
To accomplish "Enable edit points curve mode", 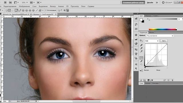I will pyautogui.click(x=141, y=58).
